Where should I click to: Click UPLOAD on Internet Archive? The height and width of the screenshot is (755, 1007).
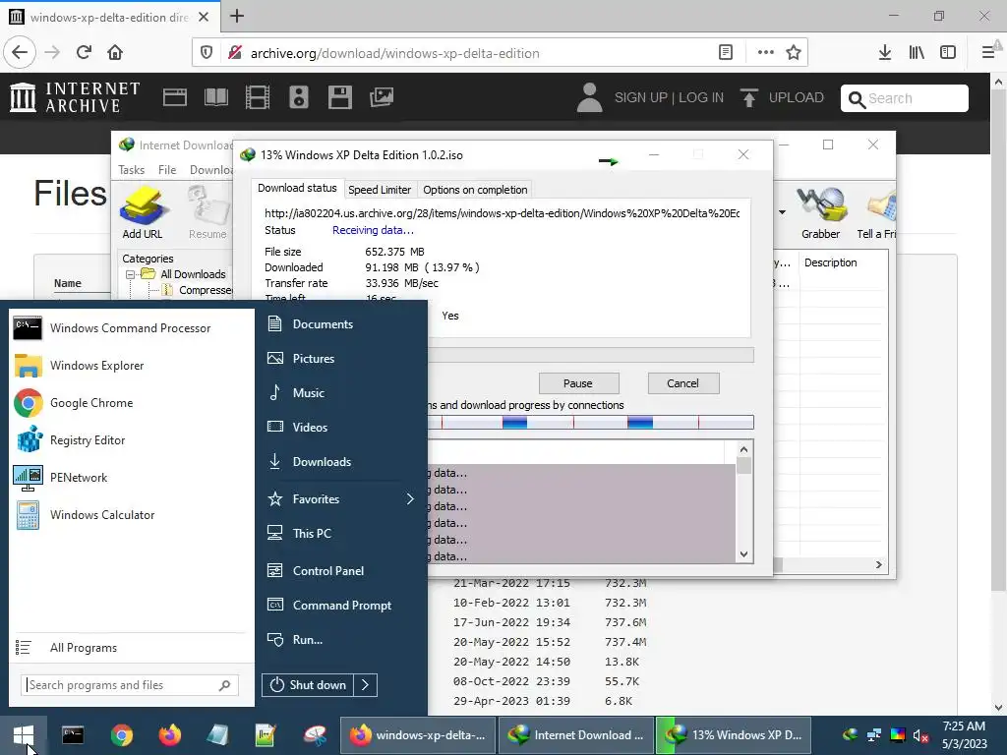pyautogui.click(x=782, y=97)
